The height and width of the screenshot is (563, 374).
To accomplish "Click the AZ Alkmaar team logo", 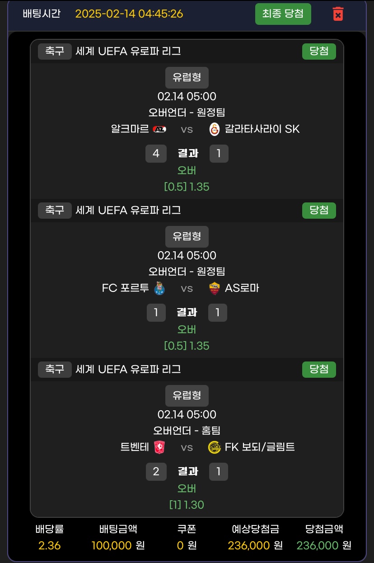I will click(x=159, y=129).
